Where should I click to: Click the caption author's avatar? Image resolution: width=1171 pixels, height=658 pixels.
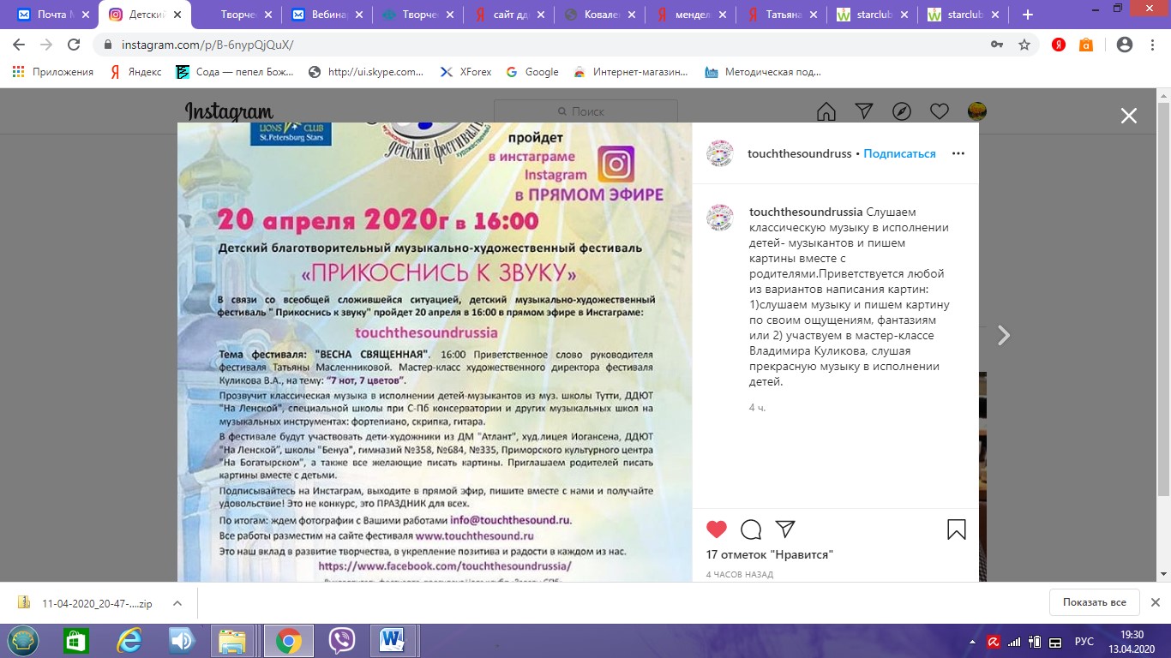(x=720, y=218)
